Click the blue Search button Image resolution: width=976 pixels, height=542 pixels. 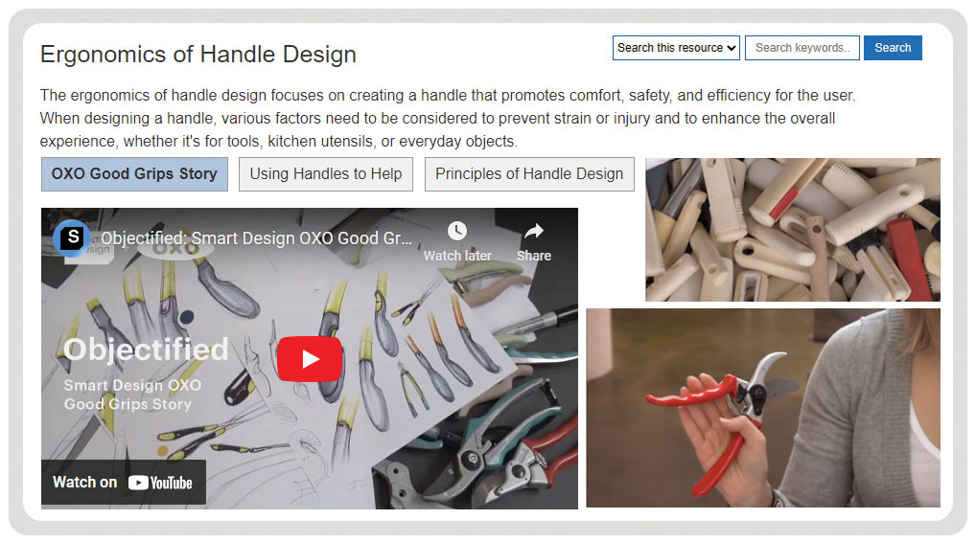[893, 48]
